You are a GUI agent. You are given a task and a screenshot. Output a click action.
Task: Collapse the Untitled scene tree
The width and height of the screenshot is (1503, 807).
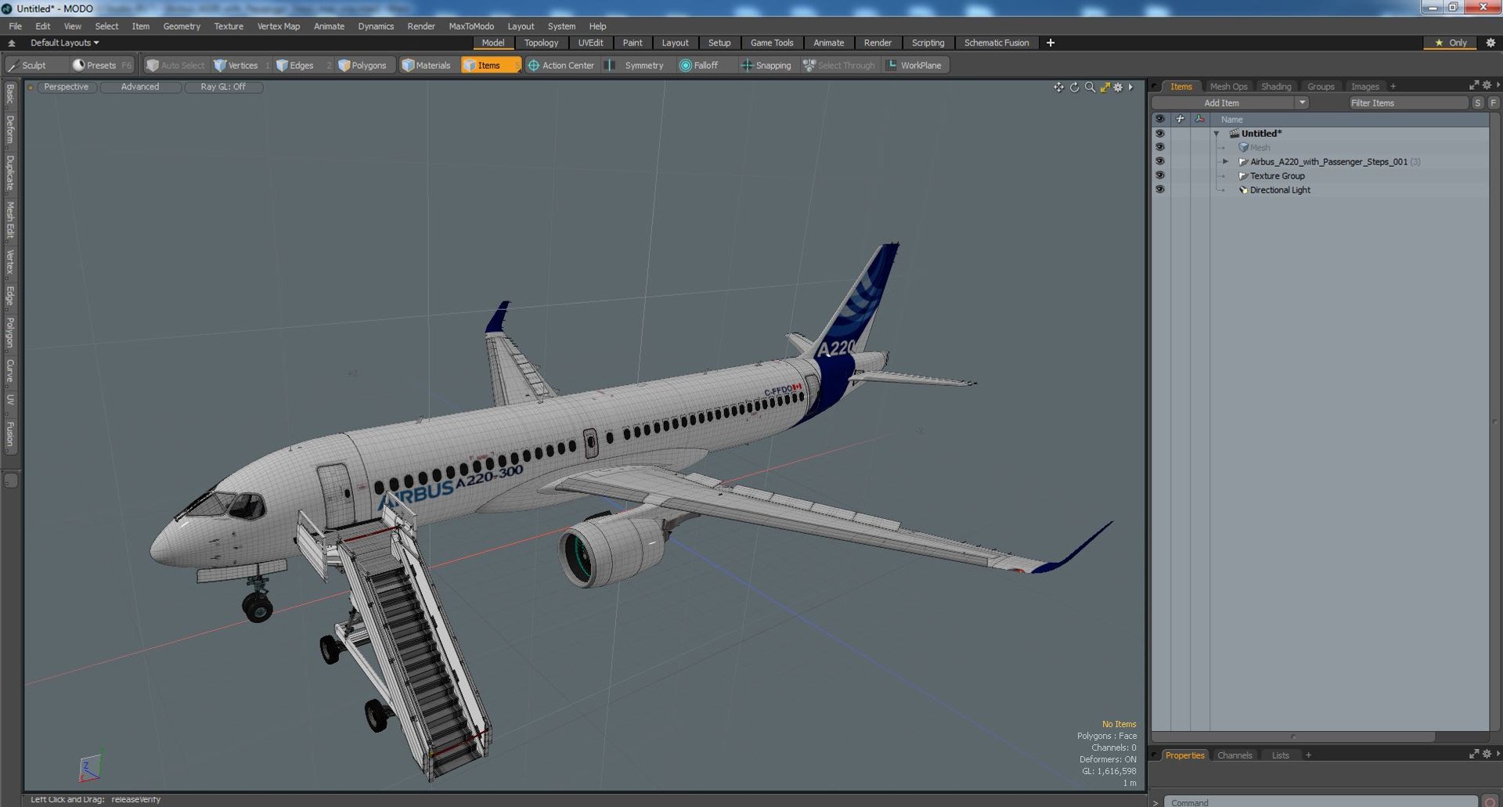1216,134
